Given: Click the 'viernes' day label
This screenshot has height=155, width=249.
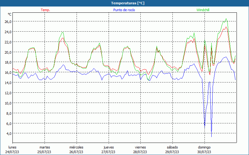Looking at the screenshot, I should [140, 147].
